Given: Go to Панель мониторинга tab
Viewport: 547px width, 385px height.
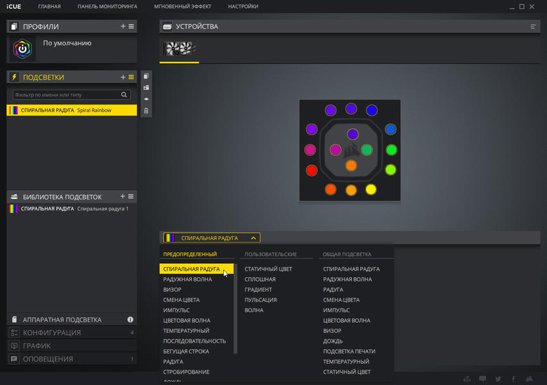Looking at the screenshot, I should tap(108, 6).
